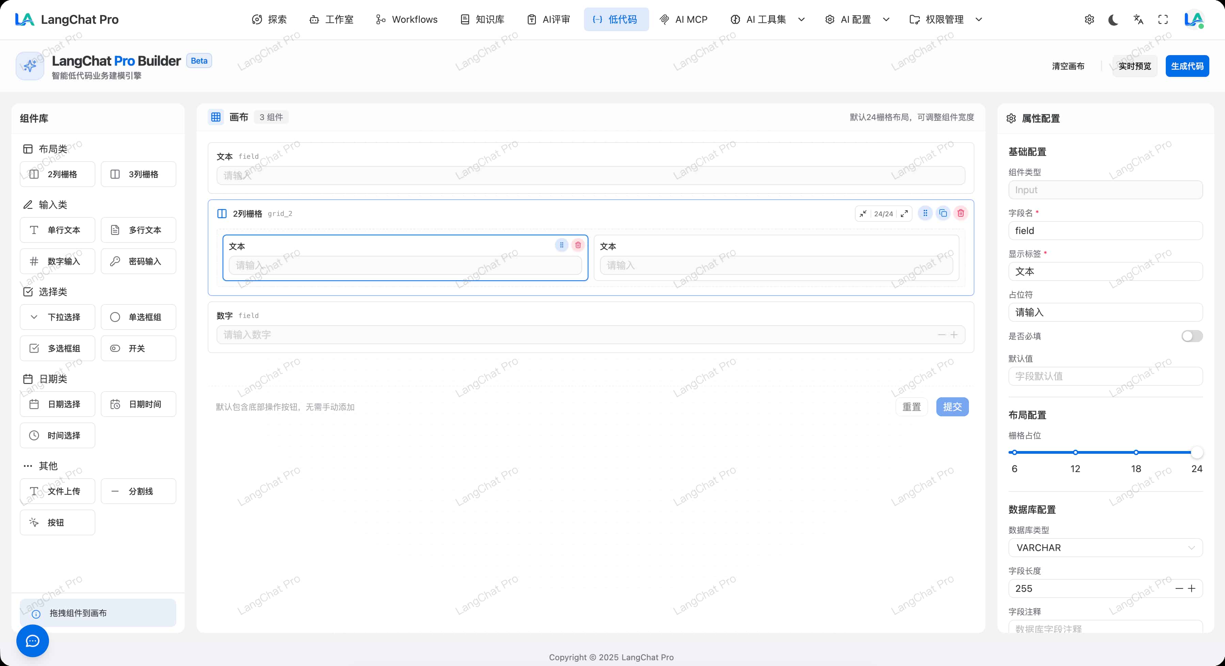Go to the 知识库 nav item
The image size is (1225, 666).
click(x=482, y=19)
